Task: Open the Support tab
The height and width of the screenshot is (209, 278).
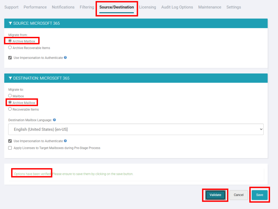Action: tap(11, 7)
